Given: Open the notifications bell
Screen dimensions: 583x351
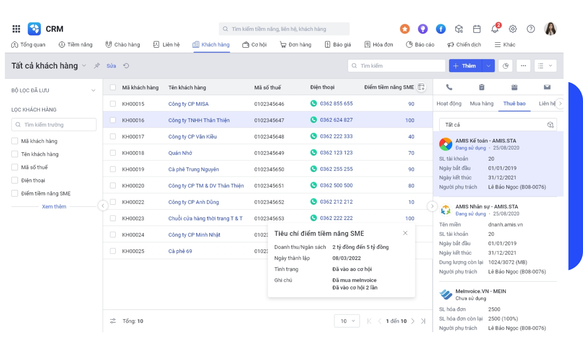Looking at the screenshot, I should tap(495, 29).
